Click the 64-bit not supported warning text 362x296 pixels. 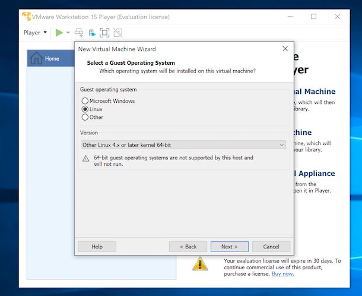pos(173,160)
